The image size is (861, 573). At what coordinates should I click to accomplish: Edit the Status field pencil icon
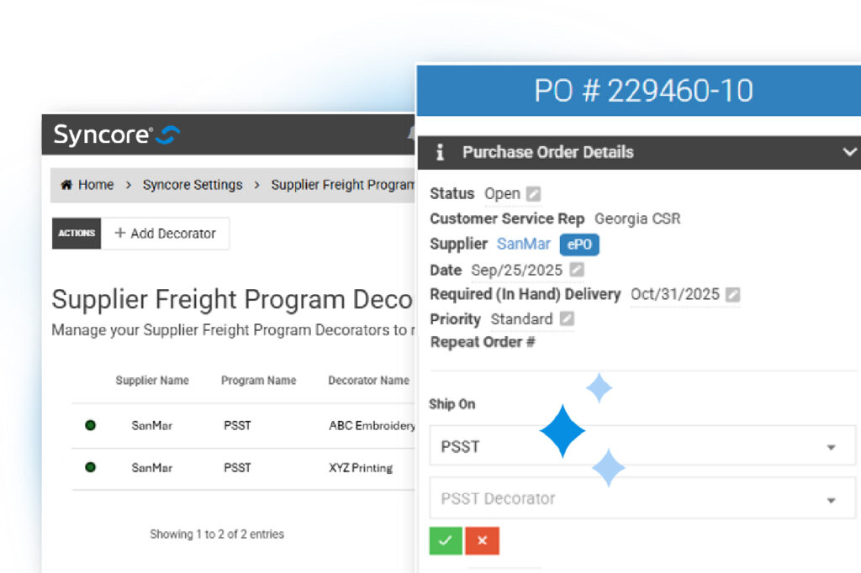point(534,194)
